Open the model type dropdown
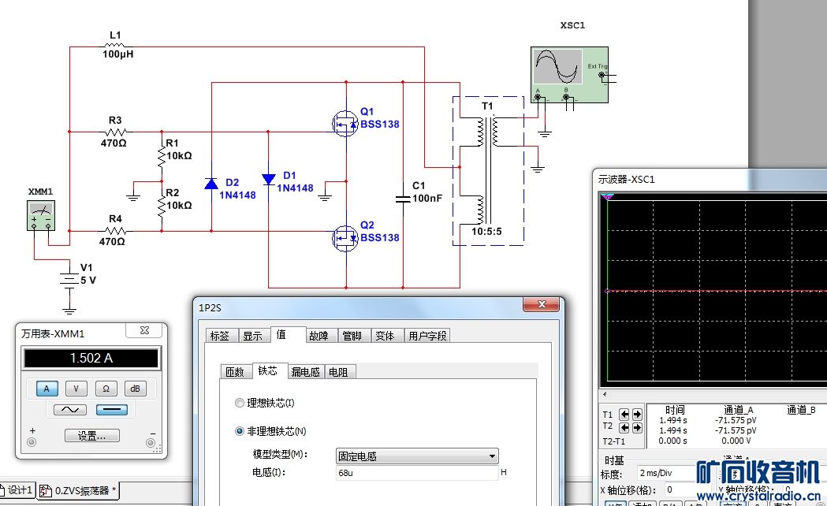 (x=417, y=456)
